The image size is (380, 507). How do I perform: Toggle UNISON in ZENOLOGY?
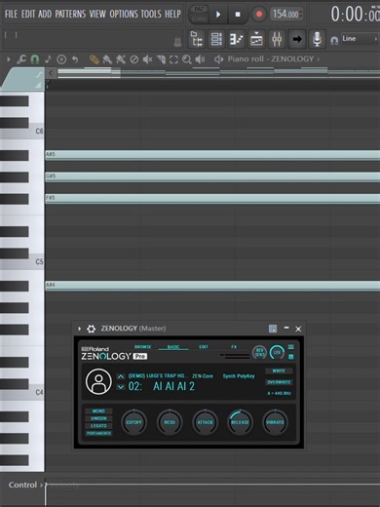coord(98,418)
